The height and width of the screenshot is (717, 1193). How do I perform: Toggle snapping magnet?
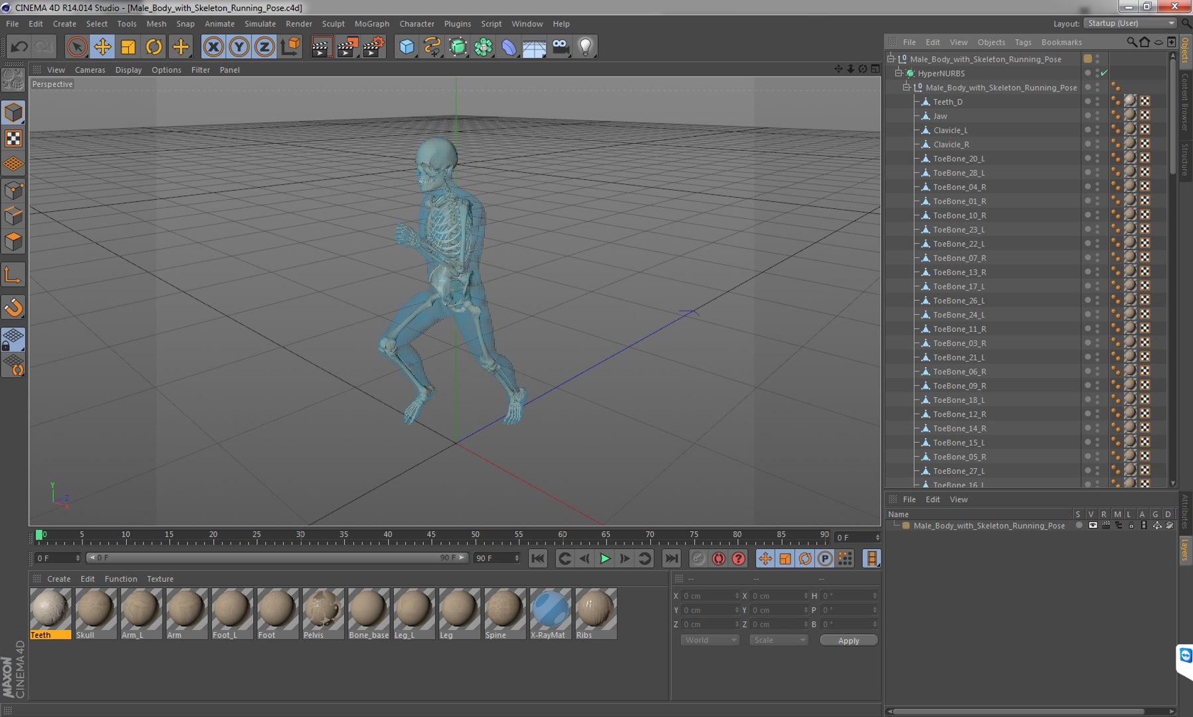13,307
